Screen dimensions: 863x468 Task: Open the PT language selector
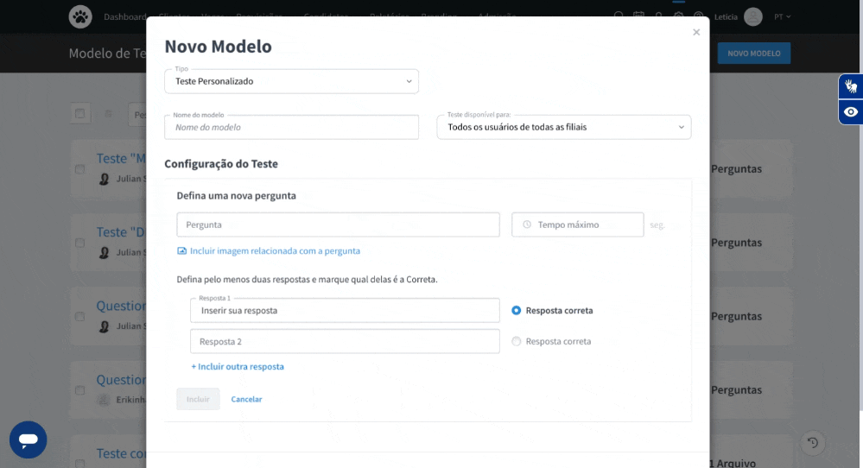point(782,16)
